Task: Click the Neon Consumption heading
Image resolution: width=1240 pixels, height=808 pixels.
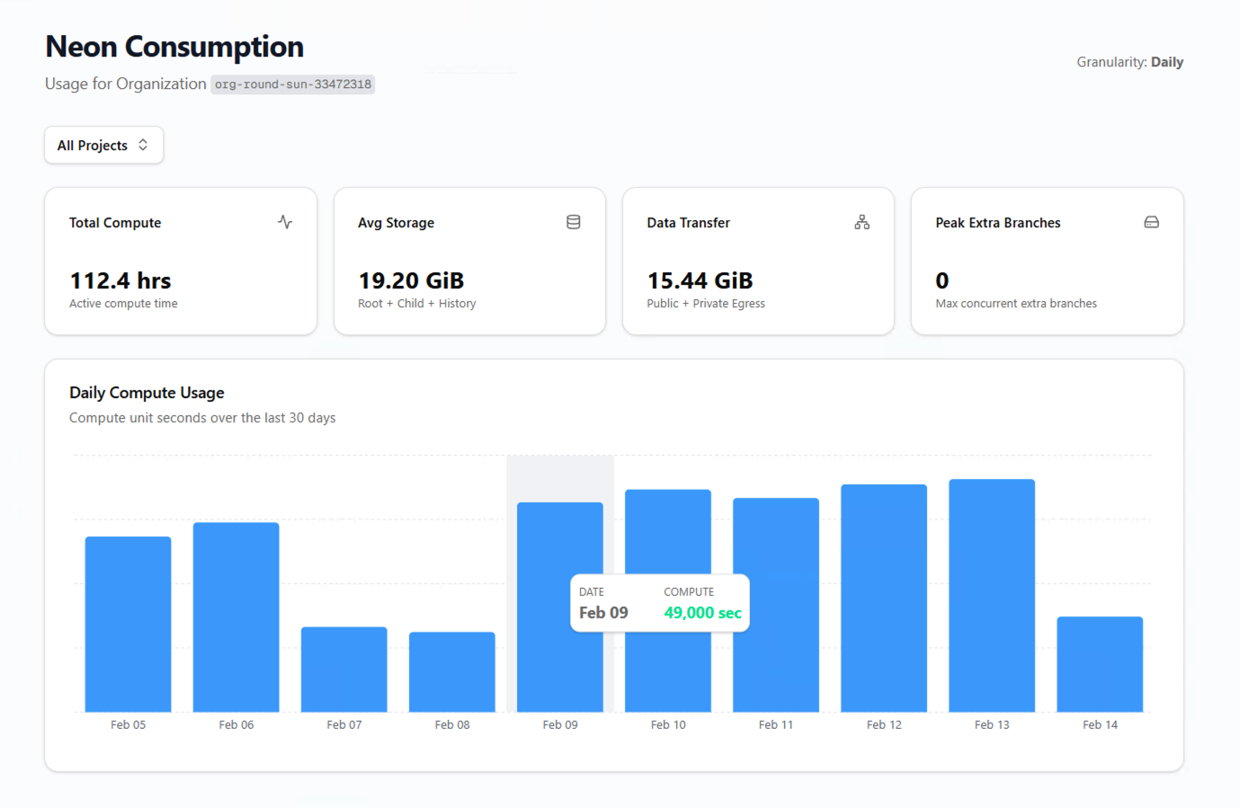Action: [x=174, y=47]
